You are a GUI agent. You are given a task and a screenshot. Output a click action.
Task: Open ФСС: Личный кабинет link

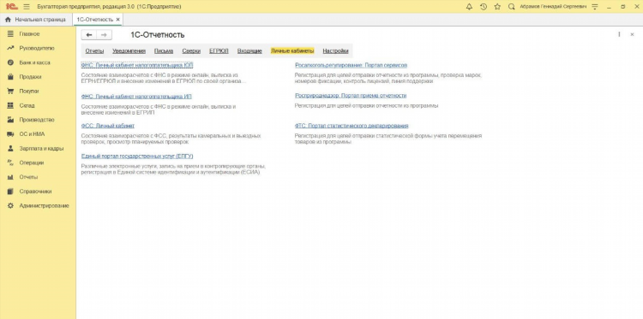pyautogui.click(x=108, y=126)
